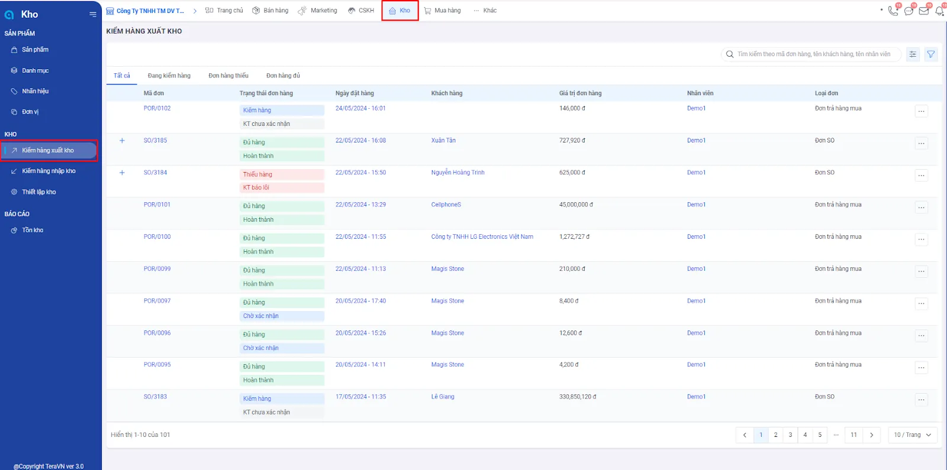Screen dimensions: 947x470
Task: Open customer Lê Giang
Action: pos(443,397)
